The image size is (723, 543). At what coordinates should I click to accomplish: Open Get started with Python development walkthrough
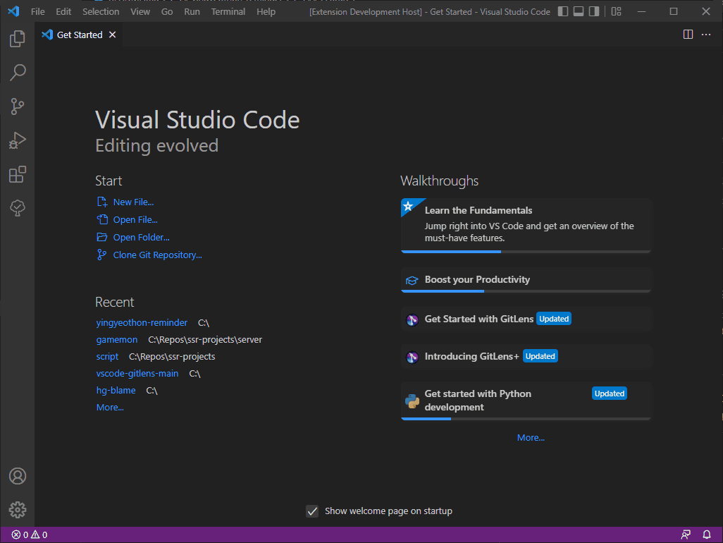point(526,401)
